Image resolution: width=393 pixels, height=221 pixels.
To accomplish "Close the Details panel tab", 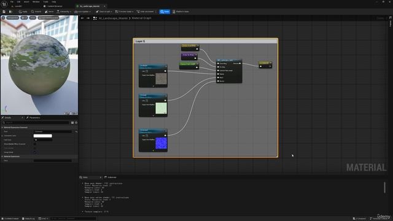I will click(x=22, y=118).
